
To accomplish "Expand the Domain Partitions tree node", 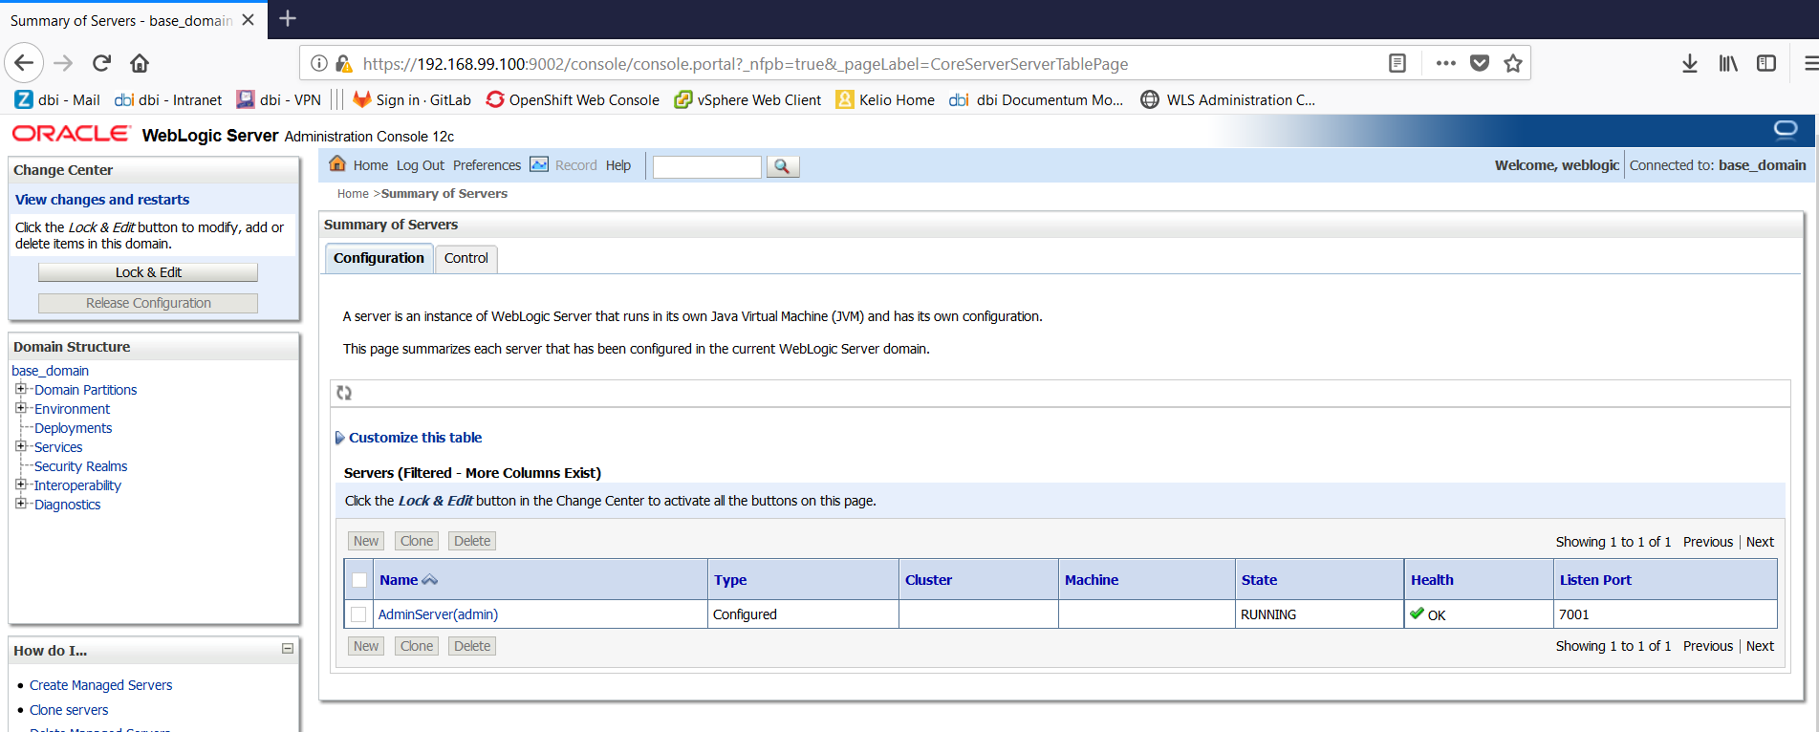I will click(x=21, y=389).
